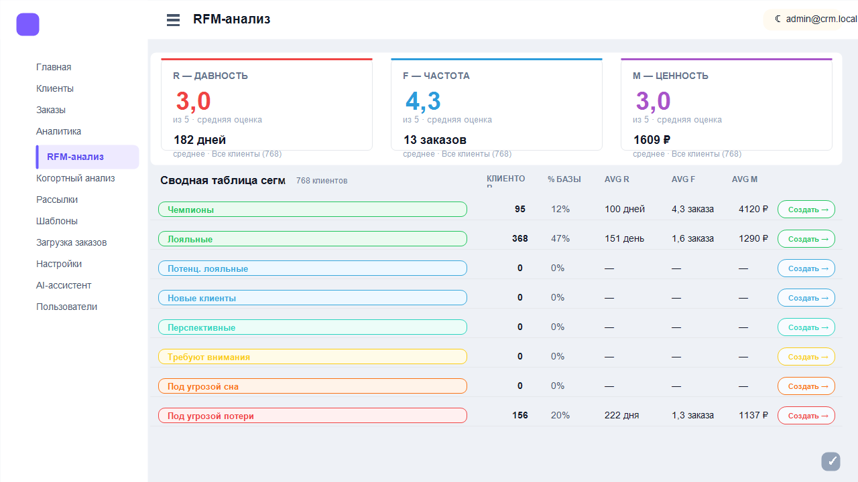Click the M — Ценность card
This screenshot has width=858, height=482.
click(727, 104)
